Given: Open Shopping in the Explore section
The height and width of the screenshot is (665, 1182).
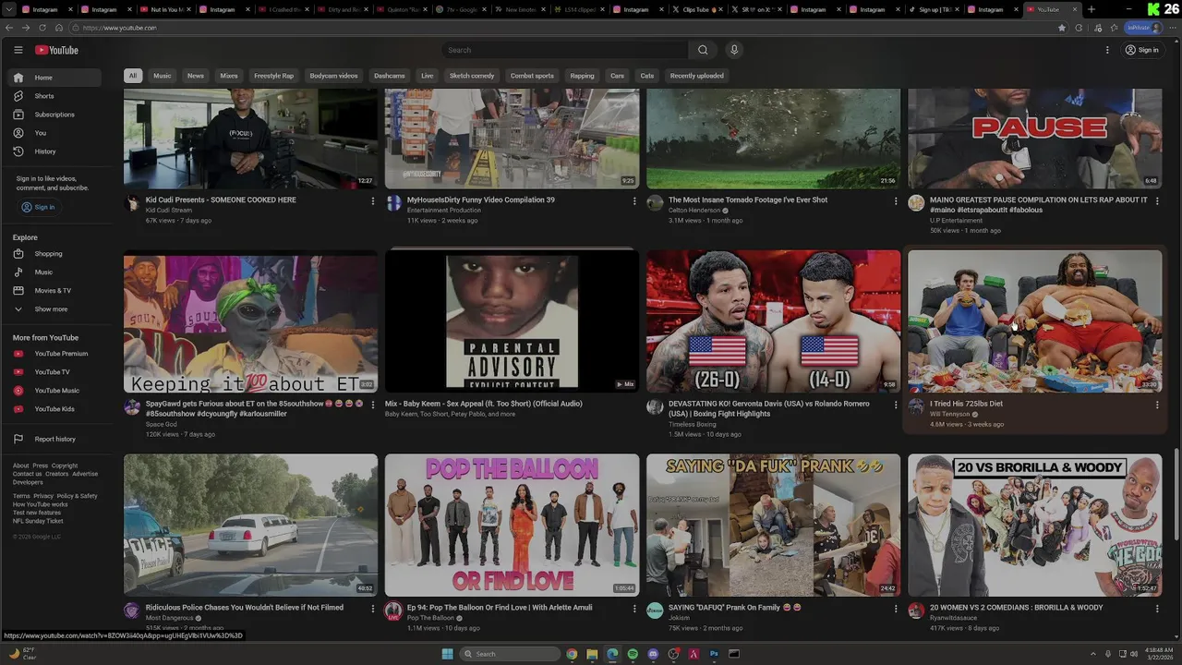Looking at the screenshot, I should [x=56, y=254].
